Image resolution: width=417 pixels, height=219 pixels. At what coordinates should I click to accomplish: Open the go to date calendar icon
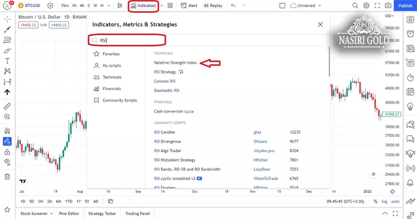[x=110, y=201]
